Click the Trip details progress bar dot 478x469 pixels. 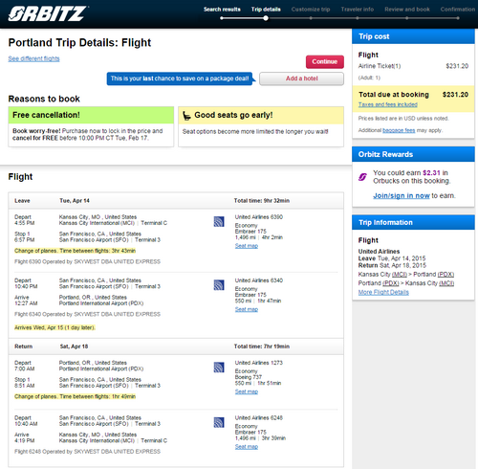266,18
